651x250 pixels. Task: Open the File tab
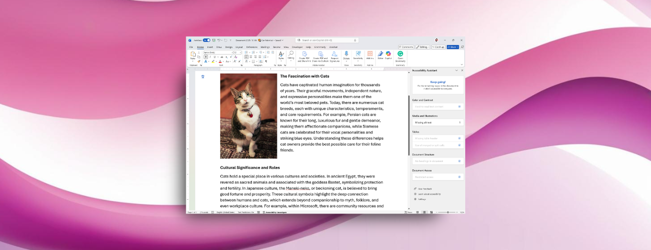coord(191,47)
